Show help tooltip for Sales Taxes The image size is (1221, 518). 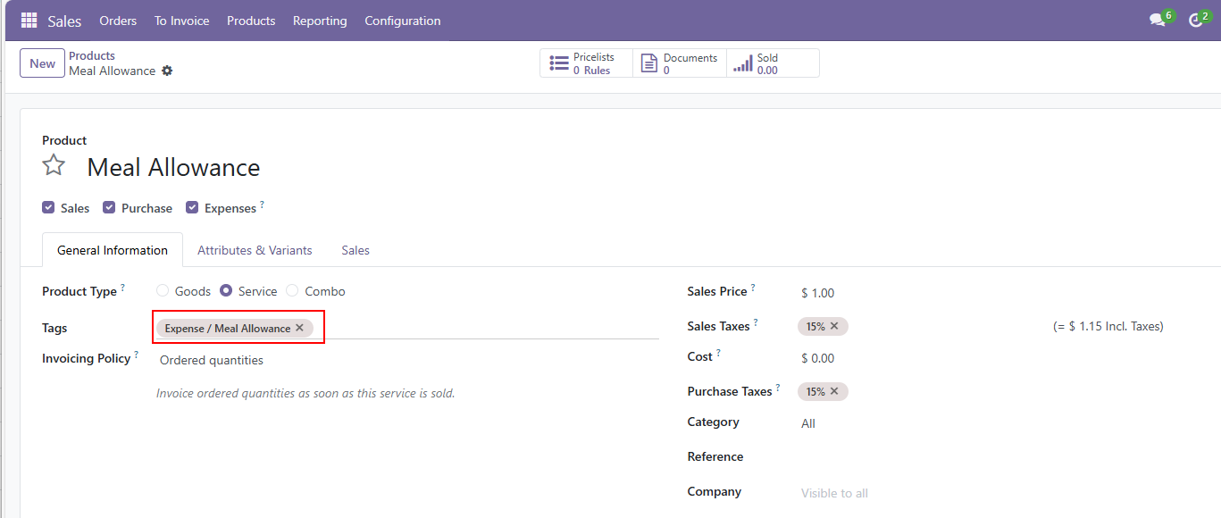point(756,322)
